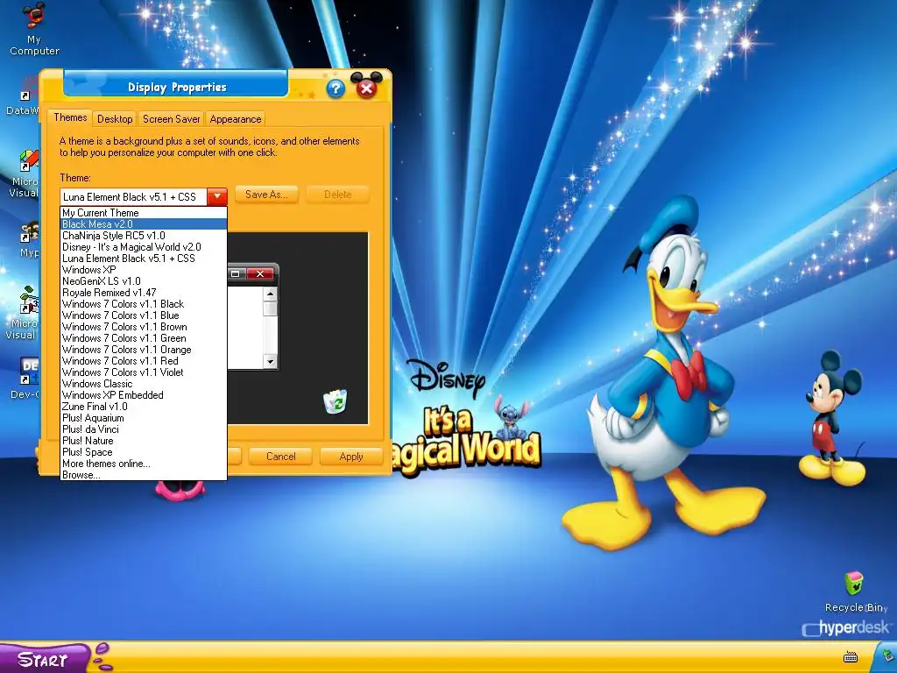Select the Windows XP theme

click(144, 270)
